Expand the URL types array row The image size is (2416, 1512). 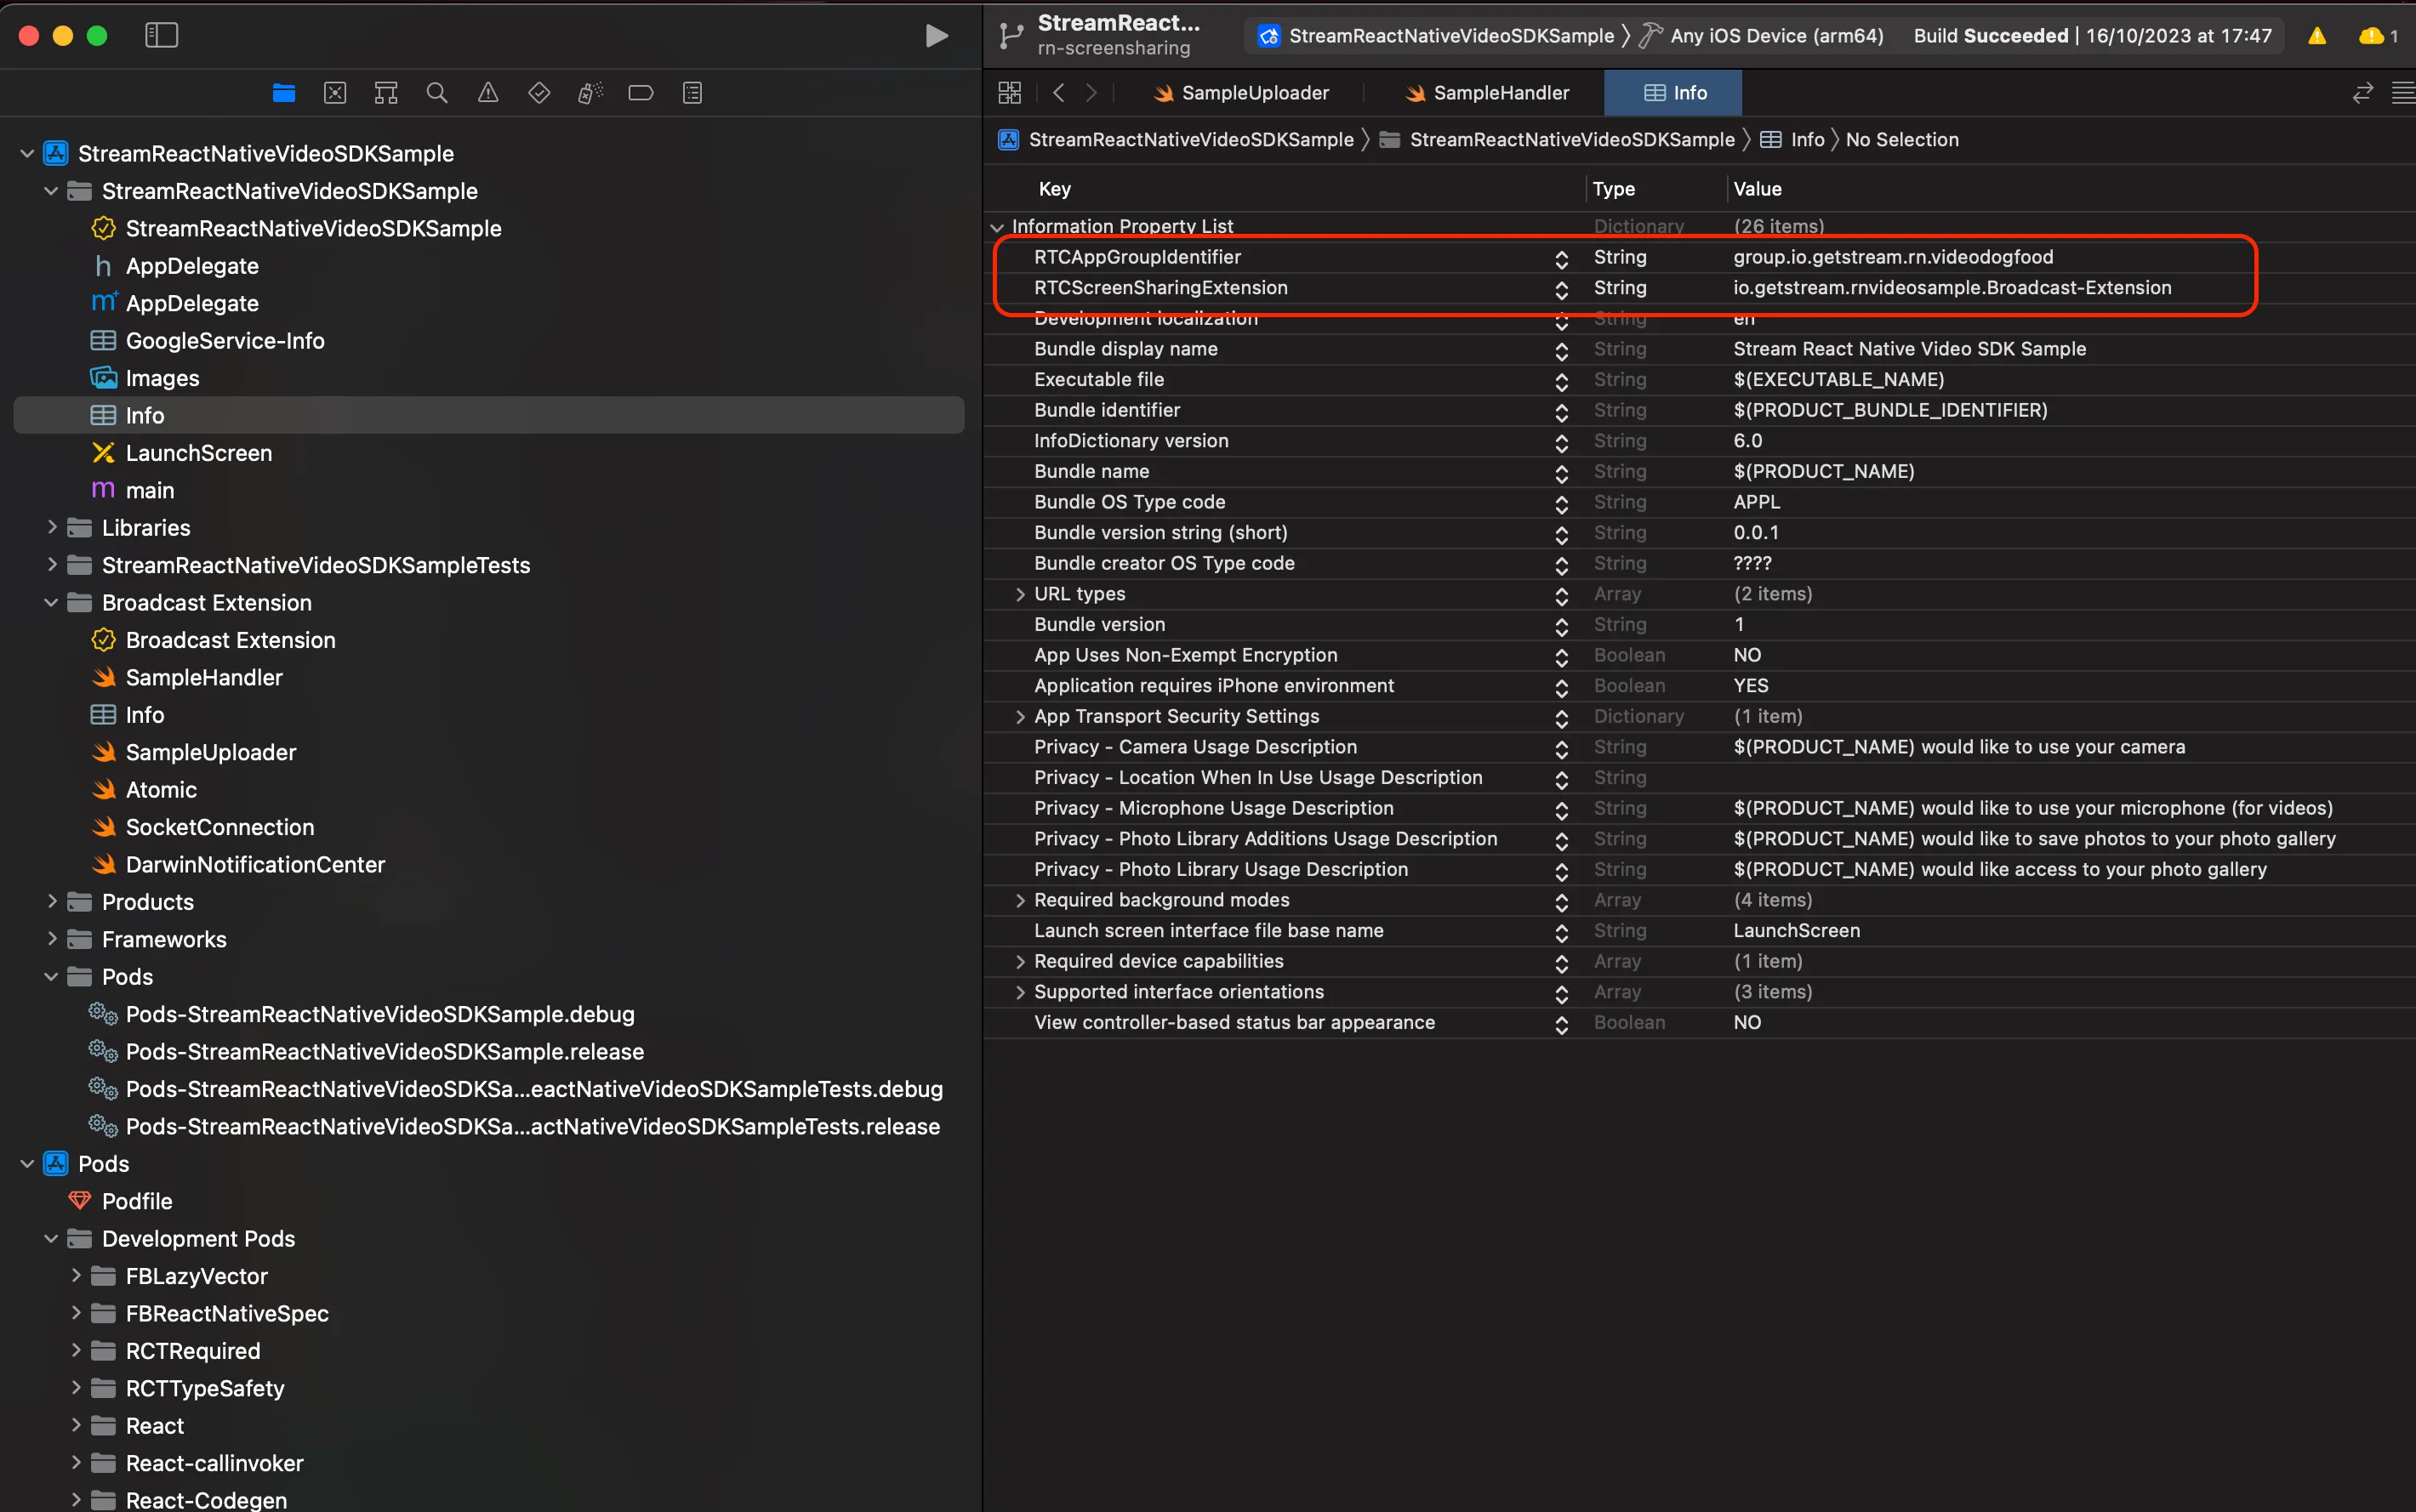1019,594
